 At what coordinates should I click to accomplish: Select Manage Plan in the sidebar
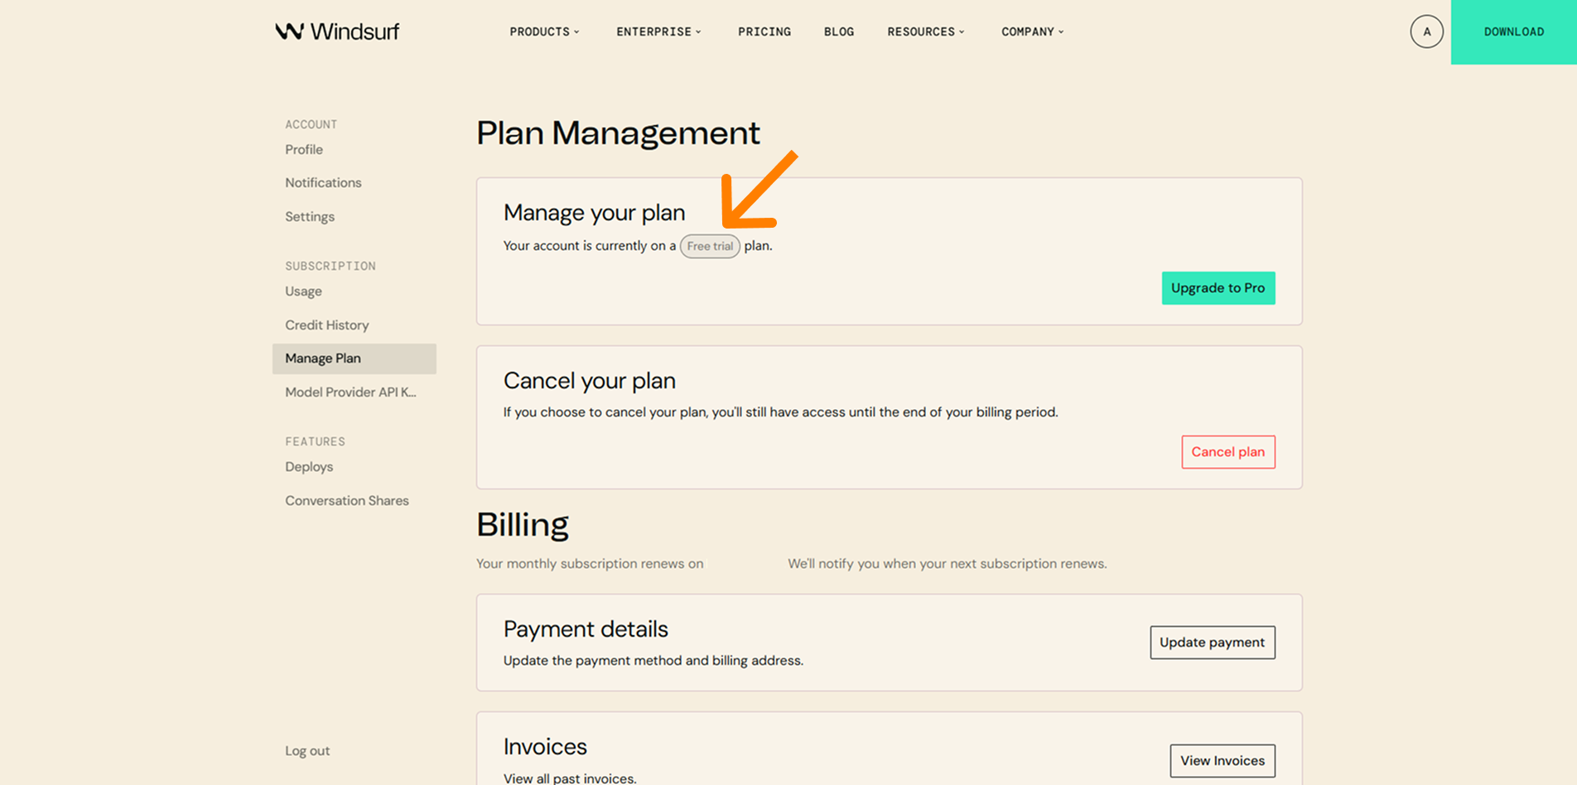[322, 358]
